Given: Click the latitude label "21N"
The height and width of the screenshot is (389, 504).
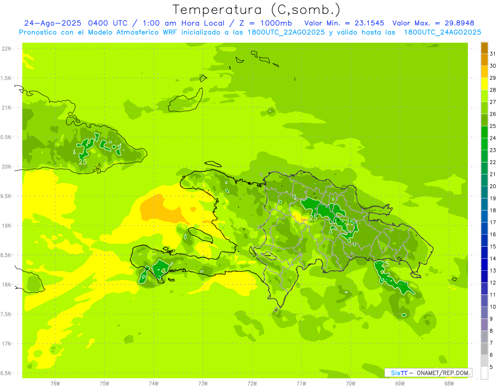Looking at the screenshot, I should (x=6, y=108).
